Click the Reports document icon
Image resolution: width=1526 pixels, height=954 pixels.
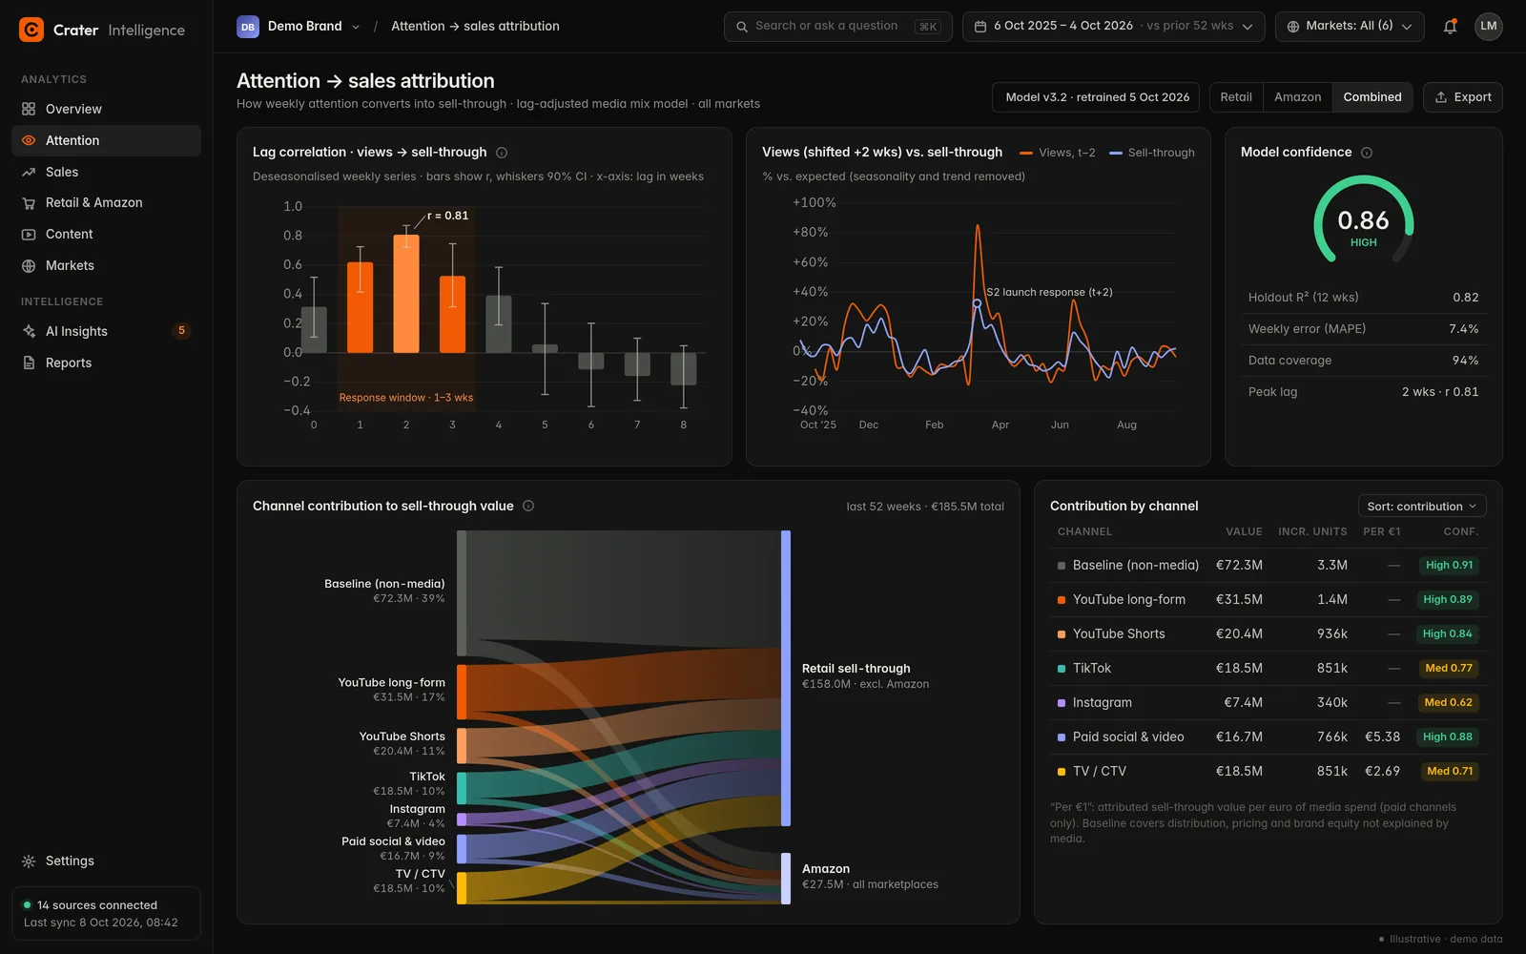pos(29,363)
